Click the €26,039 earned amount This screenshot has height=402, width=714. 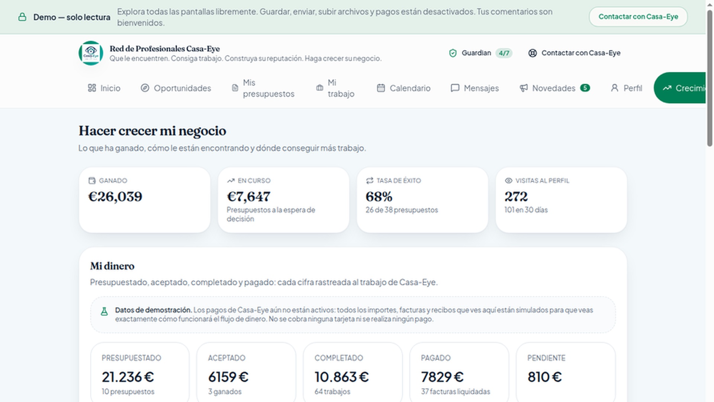click(115, 197)
